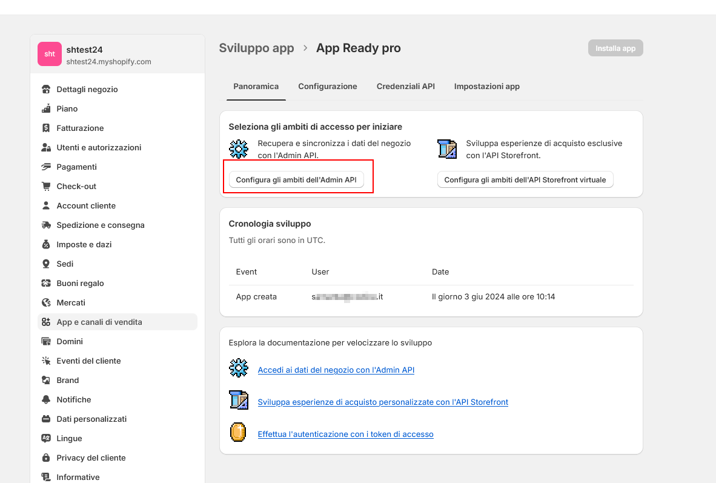The width and height of the screenshot is (716, 483).
Task: Click the Lingue language icon
Action: (46, 439)
